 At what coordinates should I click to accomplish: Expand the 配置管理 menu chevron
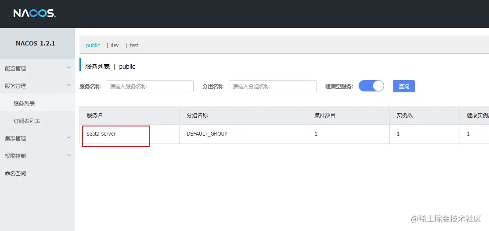tap(69, 68)
